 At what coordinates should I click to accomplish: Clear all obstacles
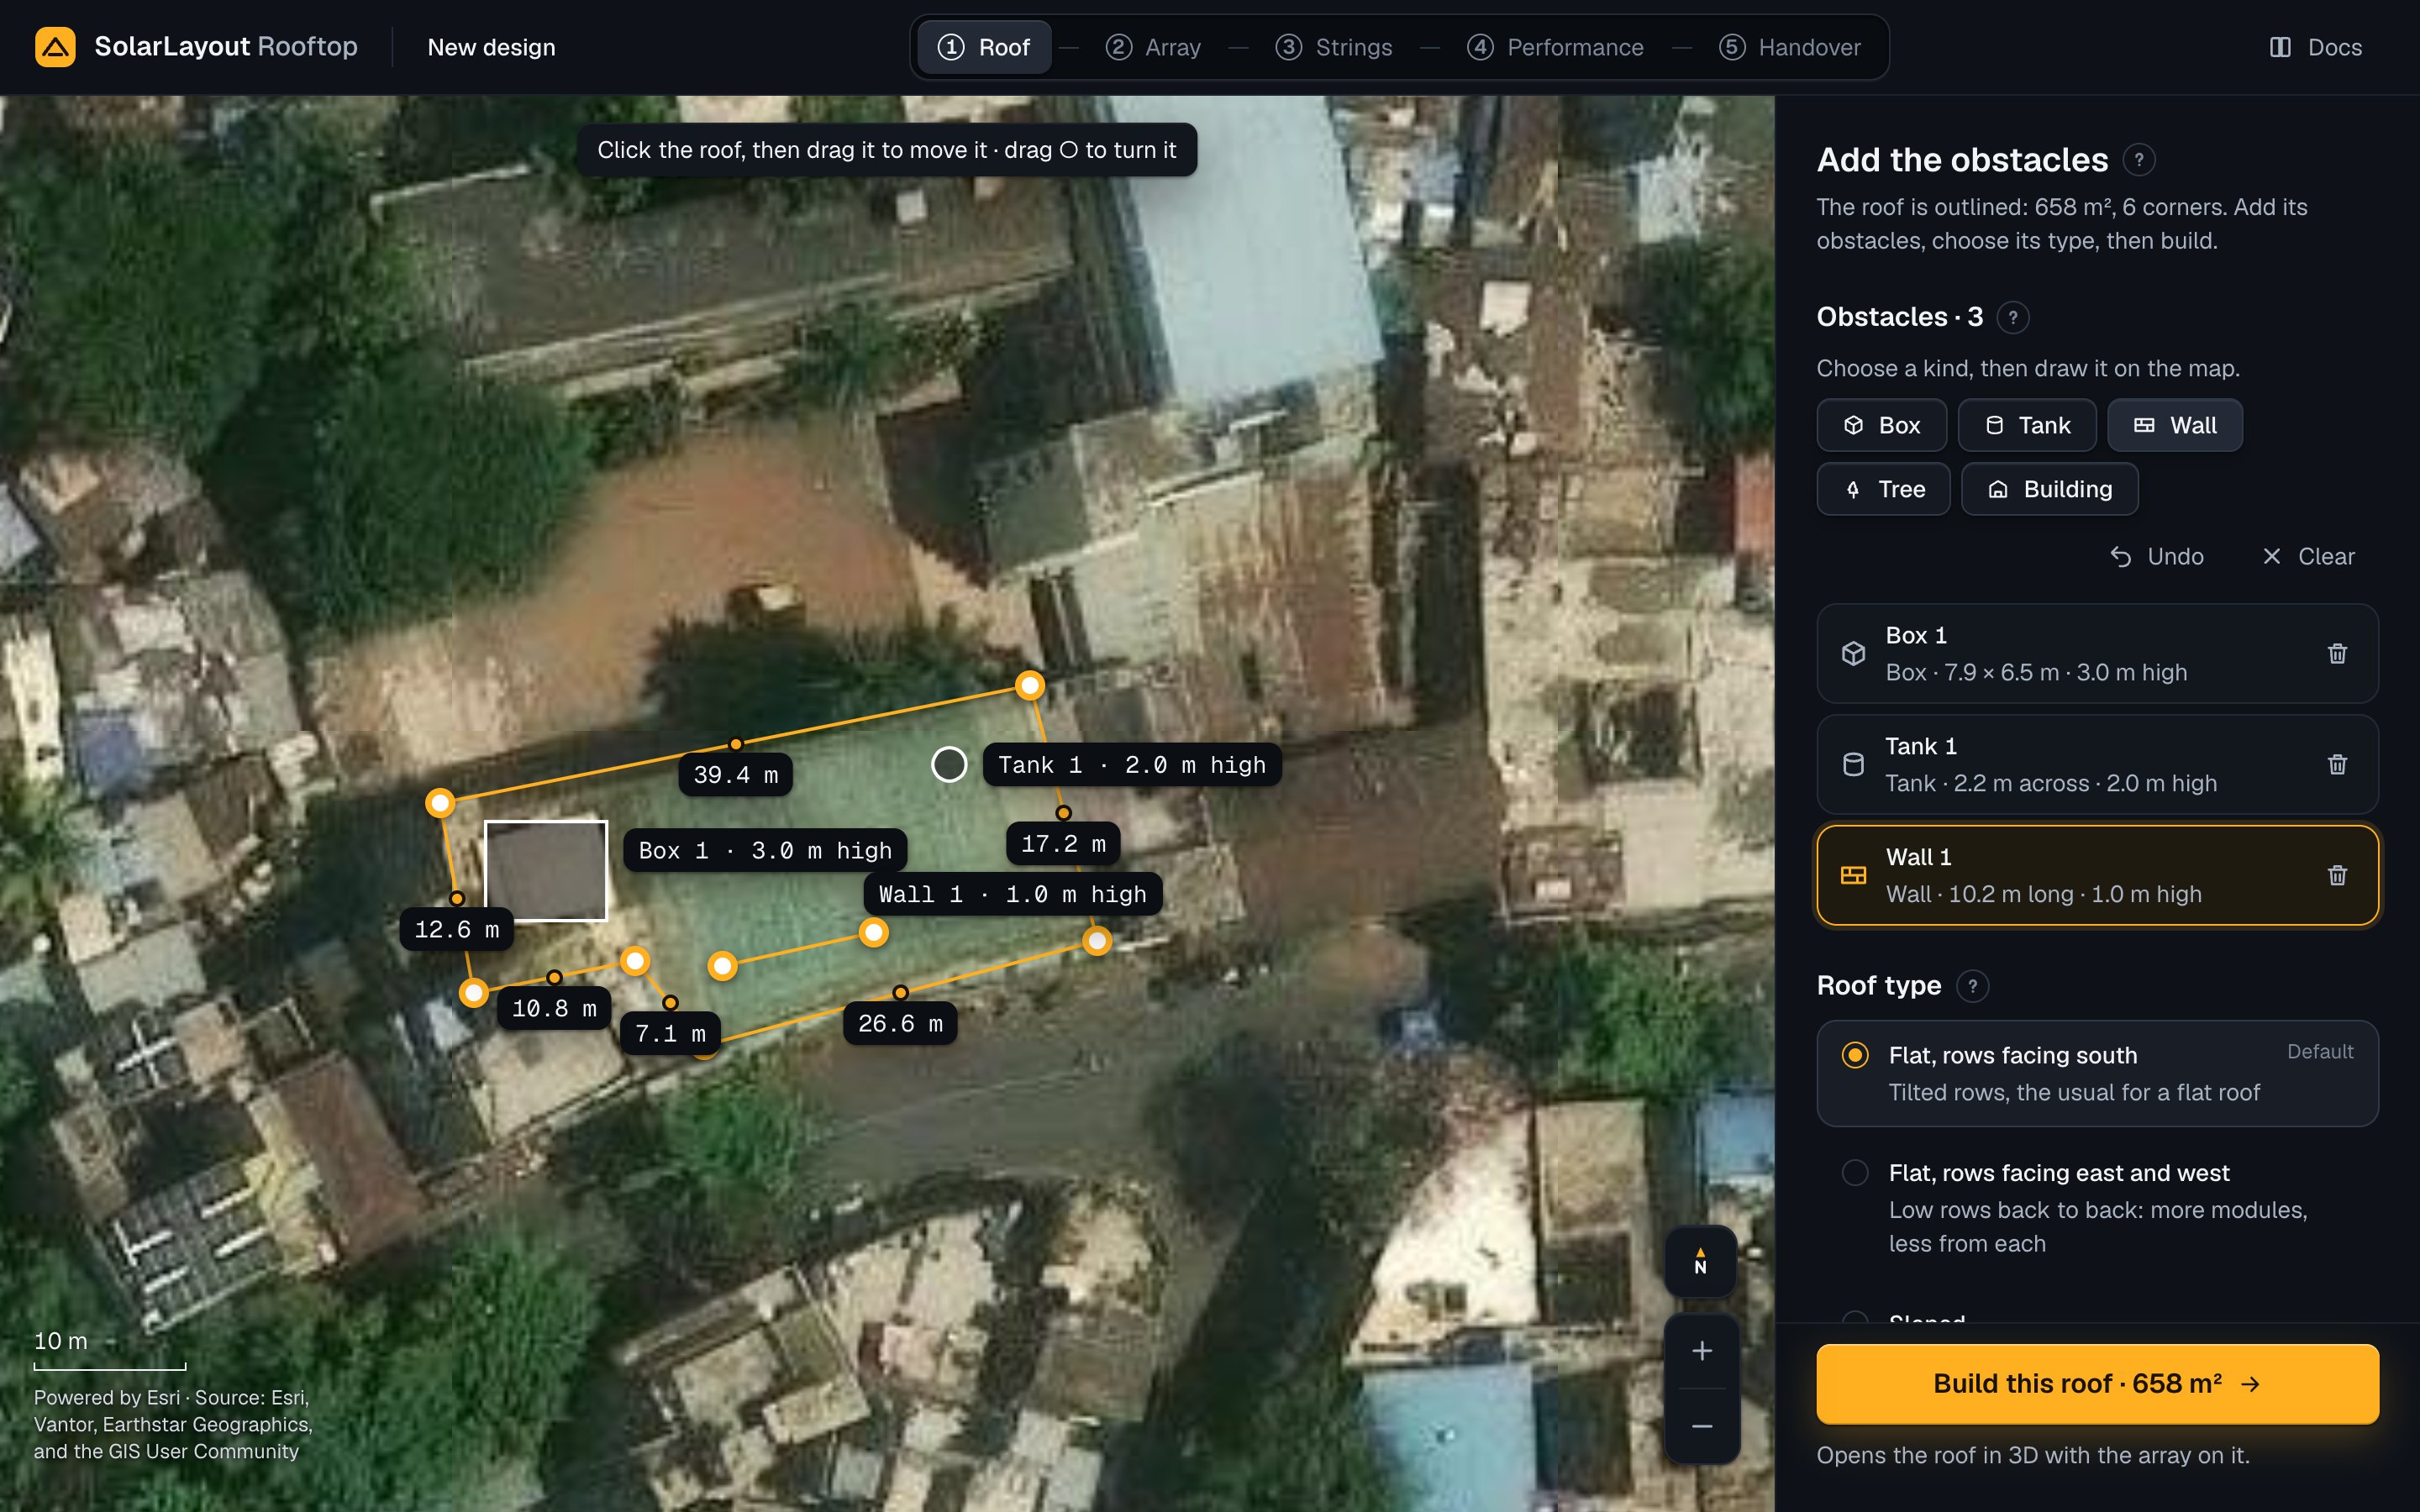click(2308, 556)
